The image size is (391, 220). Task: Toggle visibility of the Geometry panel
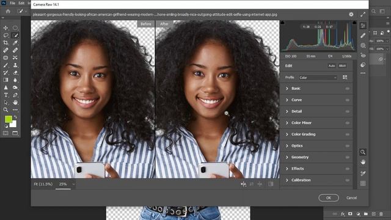click(x=348, y=158)
